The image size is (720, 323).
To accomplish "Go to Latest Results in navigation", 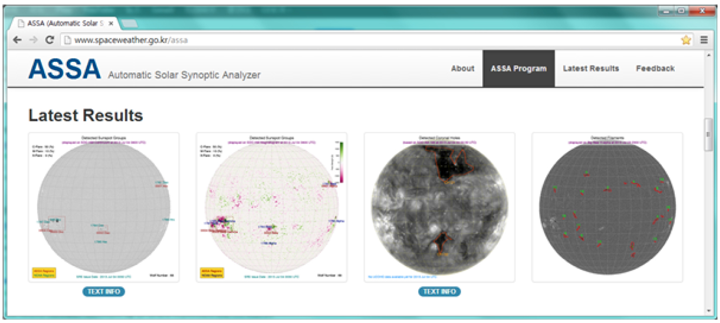I will [x=591, y=68].
